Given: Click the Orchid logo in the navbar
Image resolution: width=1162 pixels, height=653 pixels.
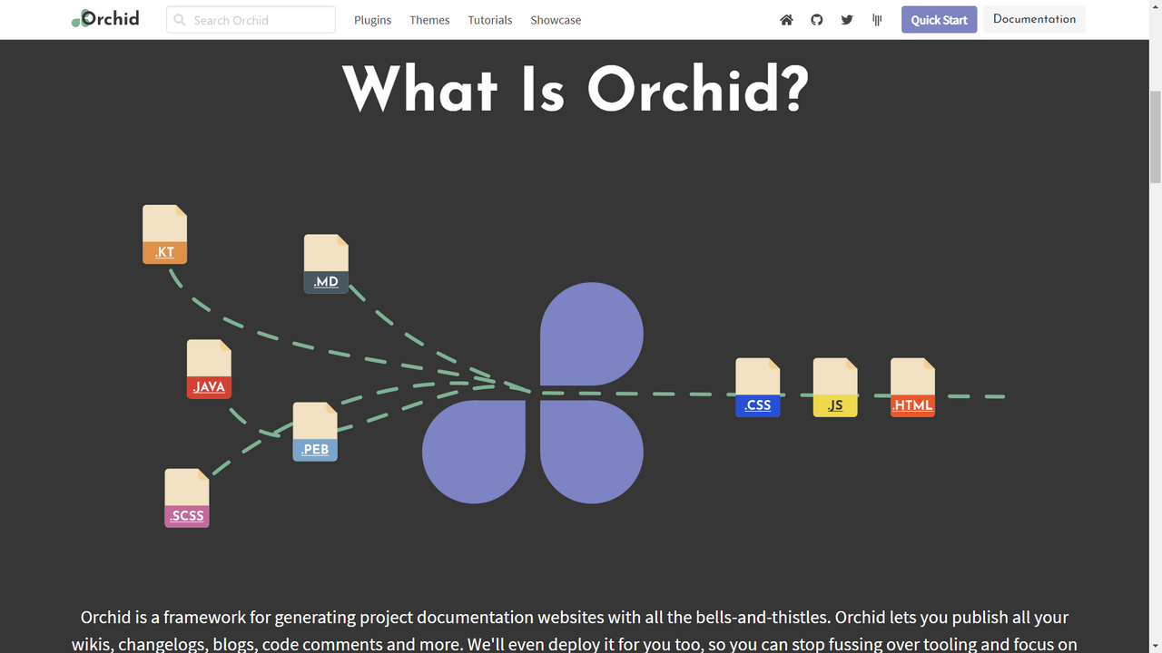Looking at the screenshot, I should (x=105, y=19).
